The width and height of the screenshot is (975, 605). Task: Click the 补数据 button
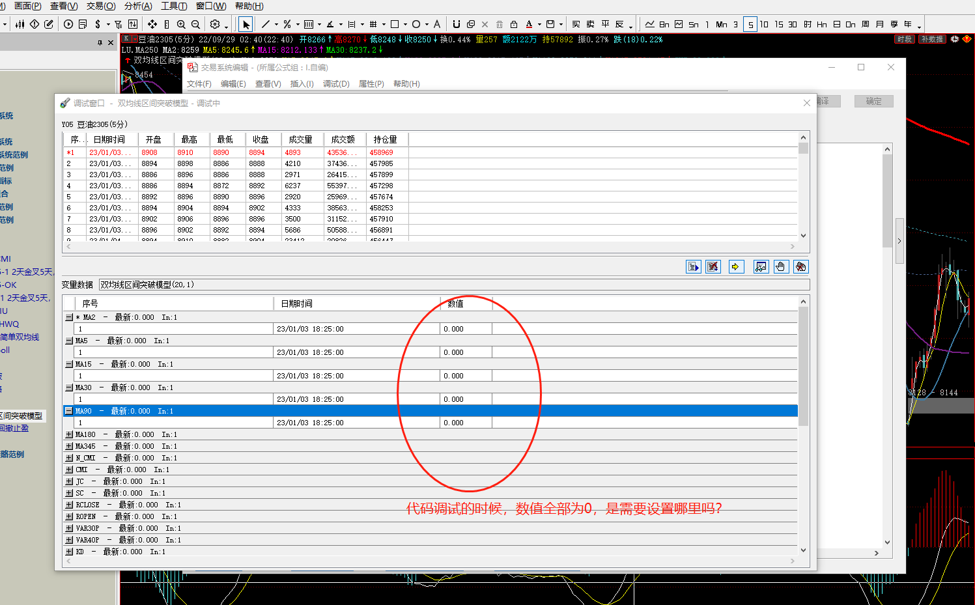click(x=931, y=39)
